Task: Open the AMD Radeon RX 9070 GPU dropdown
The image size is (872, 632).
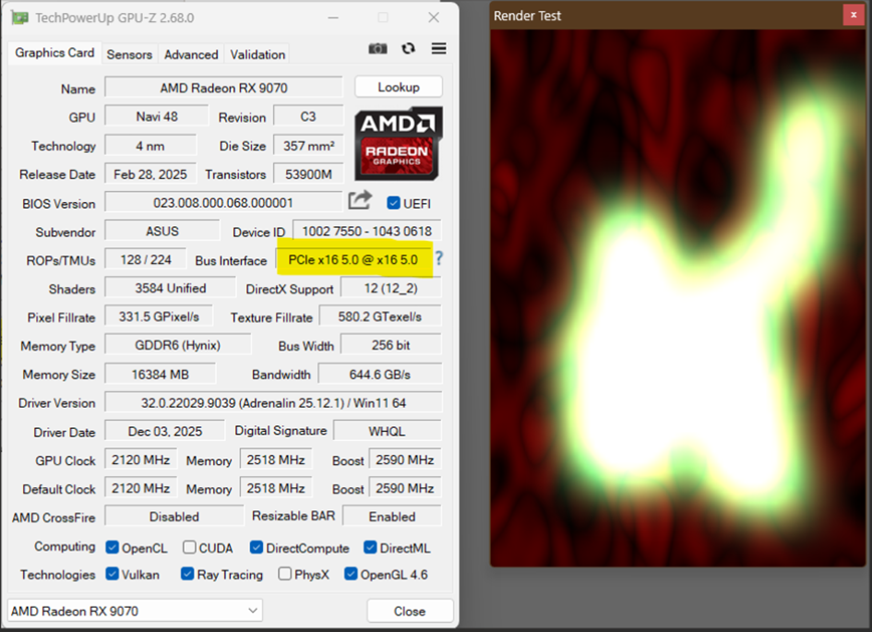Action: (135, 611)
